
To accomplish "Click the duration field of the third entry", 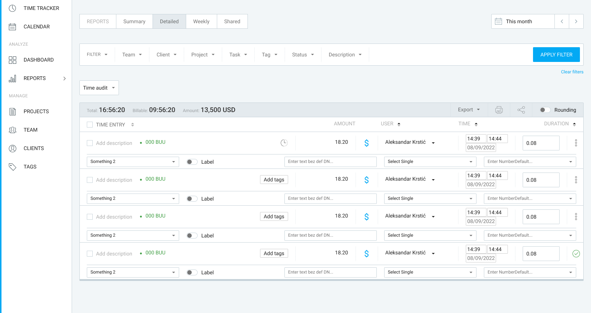I will tap(541, 217).
